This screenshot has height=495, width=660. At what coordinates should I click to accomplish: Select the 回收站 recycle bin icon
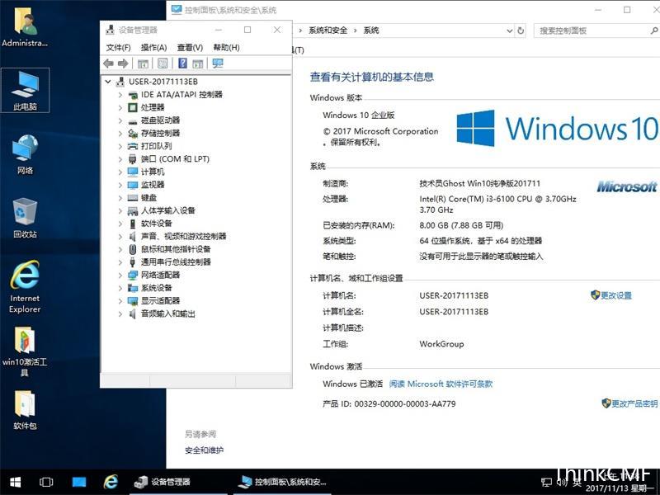[x=25, y=218]
